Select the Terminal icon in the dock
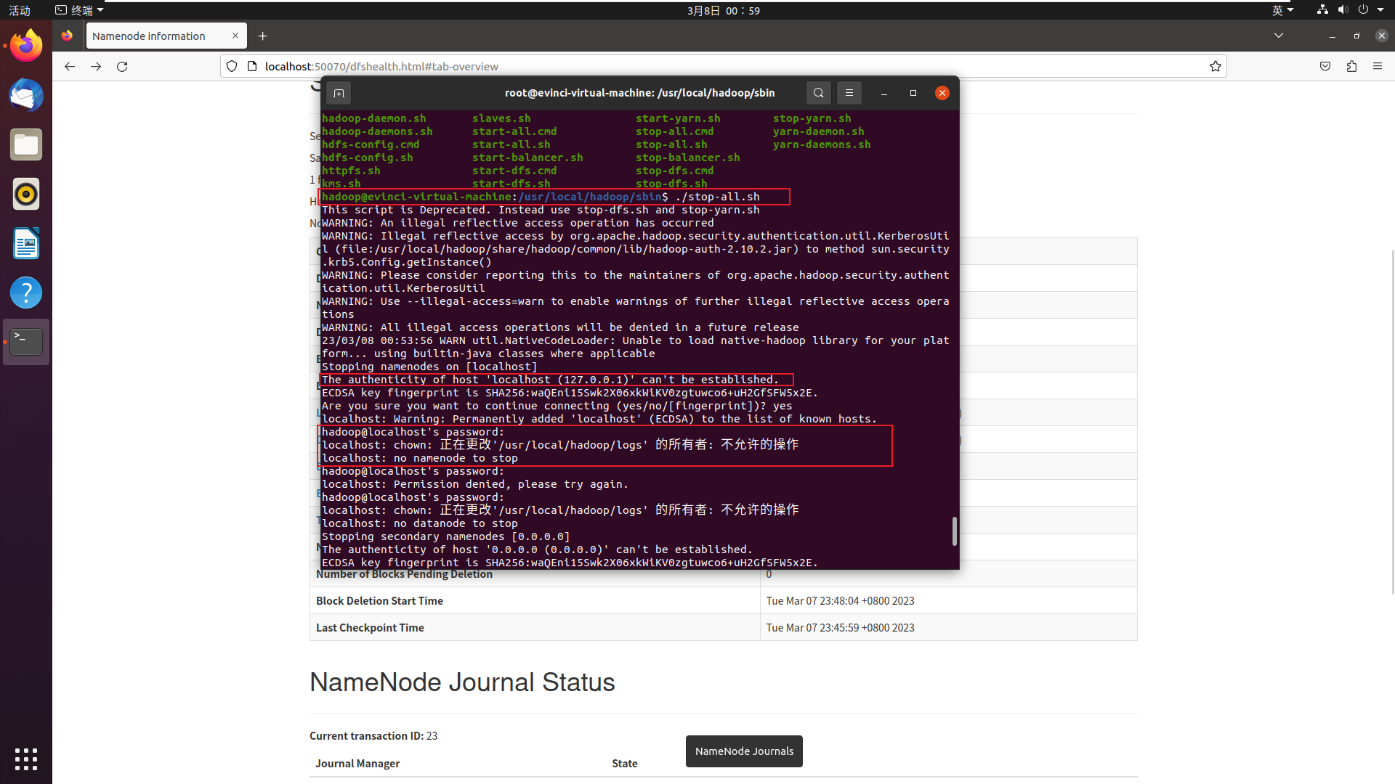 point(26,342)
